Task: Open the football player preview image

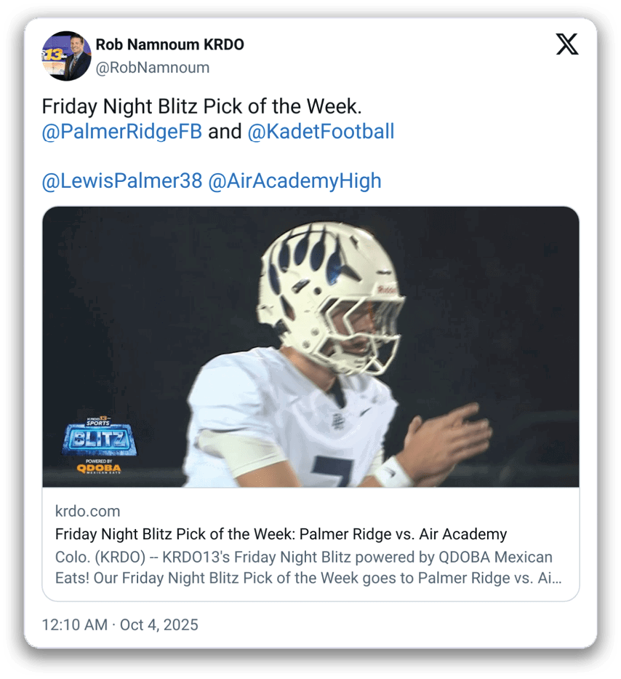Action: tap(310, 347)
